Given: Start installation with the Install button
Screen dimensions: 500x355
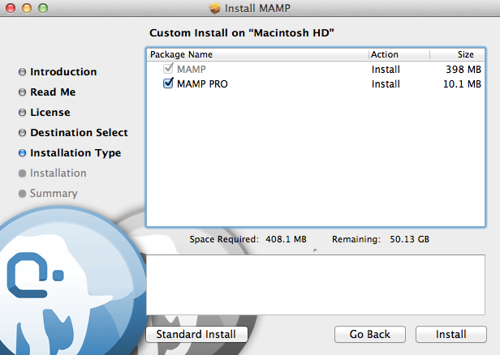Looking at the screenshot, I should coord(451,334).
